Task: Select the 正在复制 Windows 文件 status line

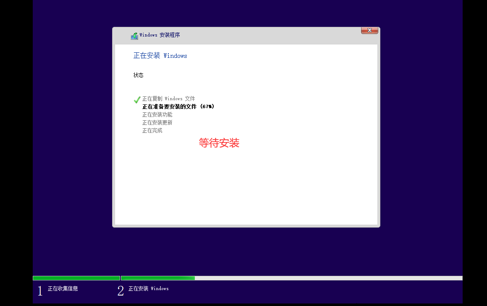Action: [168, 99]
